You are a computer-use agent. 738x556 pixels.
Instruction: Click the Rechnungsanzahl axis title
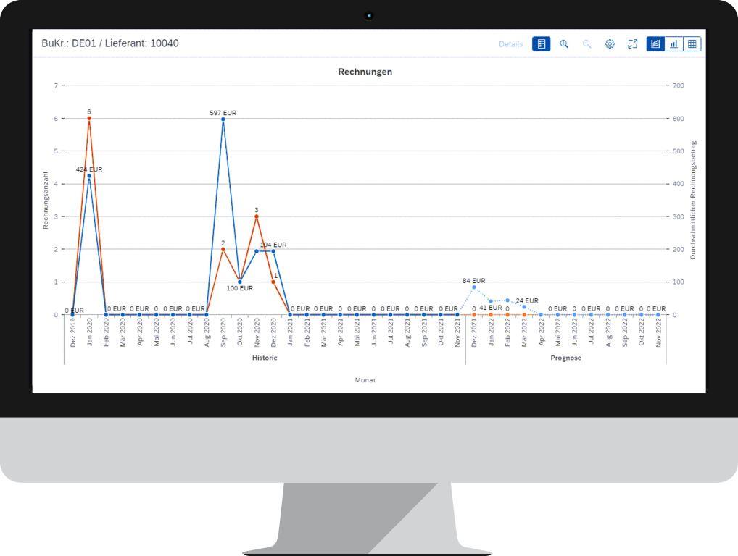pos(46,201)
